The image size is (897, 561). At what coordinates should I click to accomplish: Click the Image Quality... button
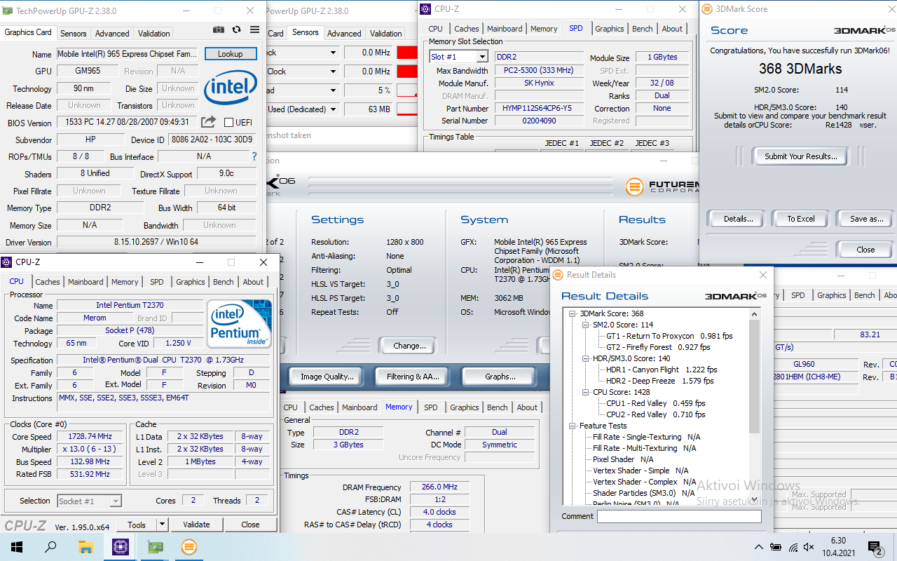pyautogui.click(x=327, y=377)
